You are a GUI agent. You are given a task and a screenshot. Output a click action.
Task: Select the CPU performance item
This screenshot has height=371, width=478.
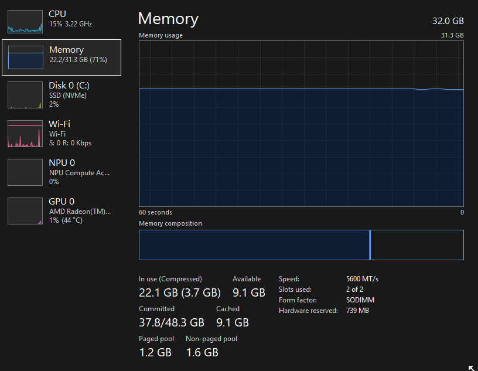[62, 21]
